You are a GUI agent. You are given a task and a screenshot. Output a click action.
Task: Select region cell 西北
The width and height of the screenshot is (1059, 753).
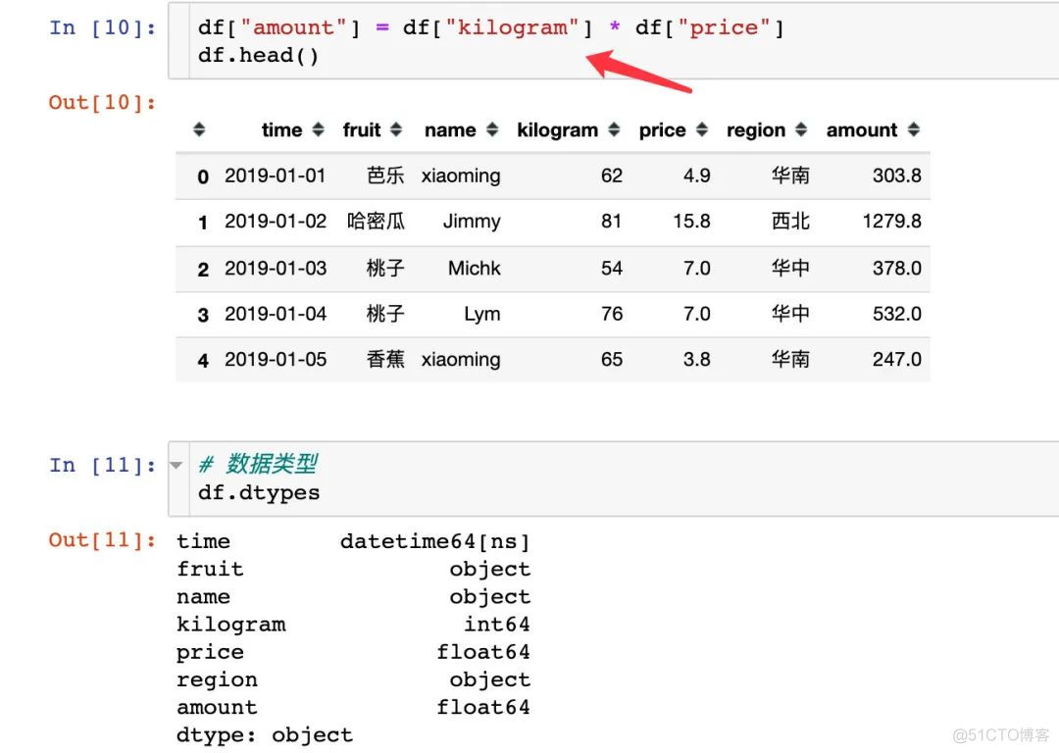[791, 222]
